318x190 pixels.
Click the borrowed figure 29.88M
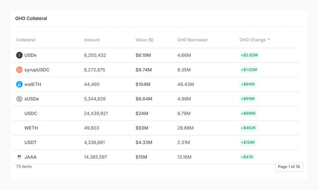(185, 128)
